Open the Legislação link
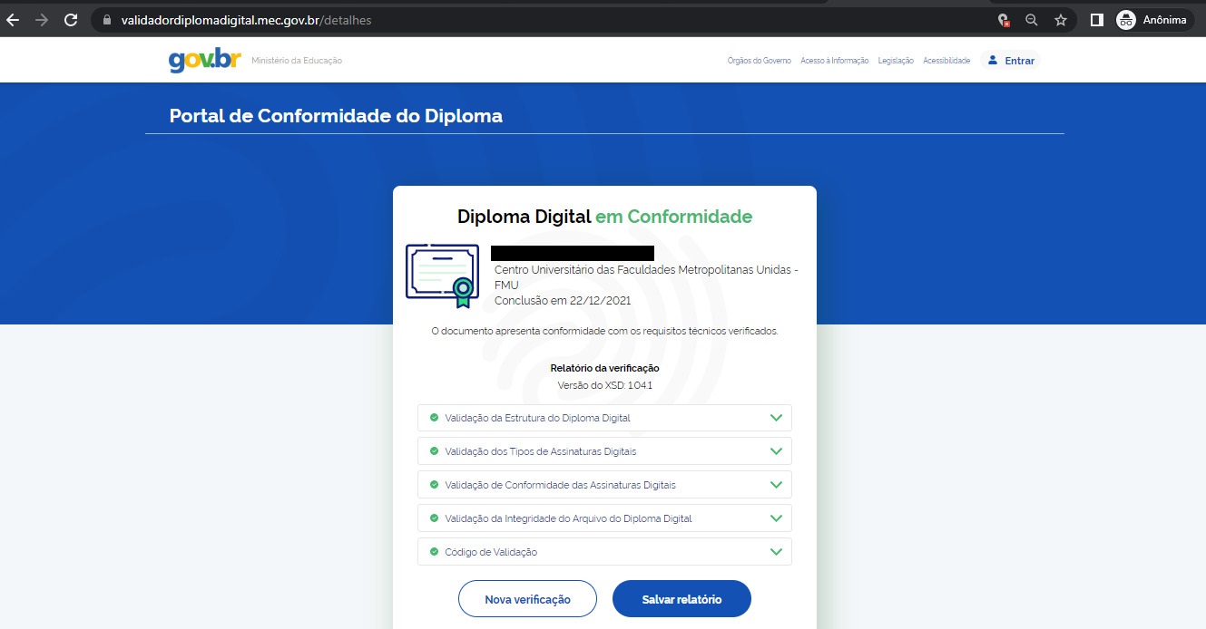 896,61
